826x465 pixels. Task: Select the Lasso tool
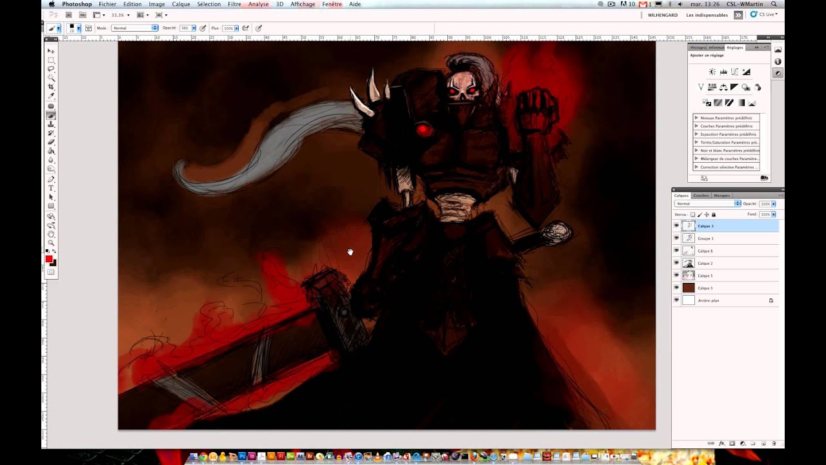pyautogui.click(x=51, y=68)
